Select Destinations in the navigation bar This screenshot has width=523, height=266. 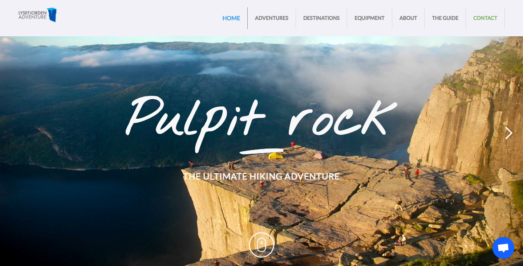(x=321, y=18)
